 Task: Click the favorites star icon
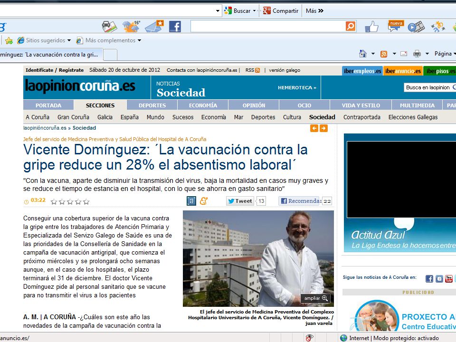9,40
